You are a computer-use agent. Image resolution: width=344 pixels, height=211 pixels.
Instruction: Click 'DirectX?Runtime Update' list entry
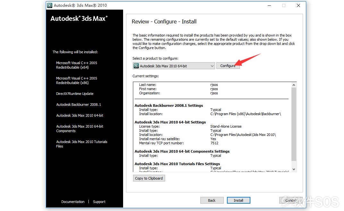[x=75, y=93]
